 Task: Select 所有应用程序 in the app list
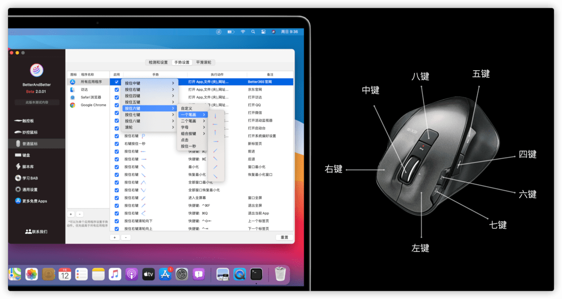88,82
